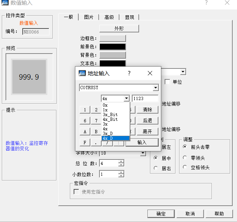The image size is (237, 222).
Task: Choose the 零领头 radio option
Action: (185, 158)
